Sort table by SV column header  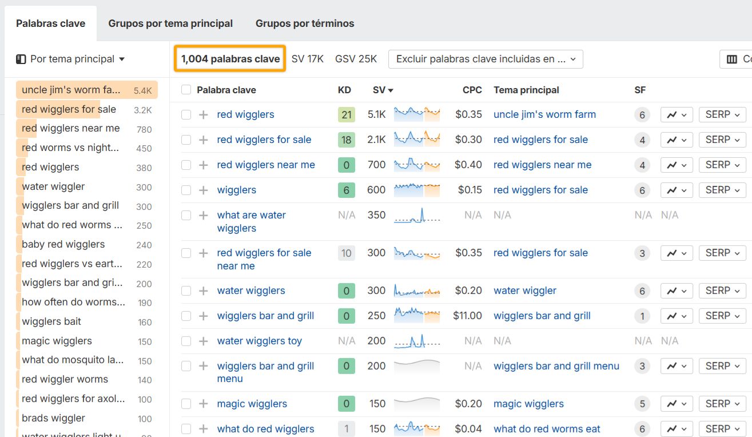coord(383,90)
